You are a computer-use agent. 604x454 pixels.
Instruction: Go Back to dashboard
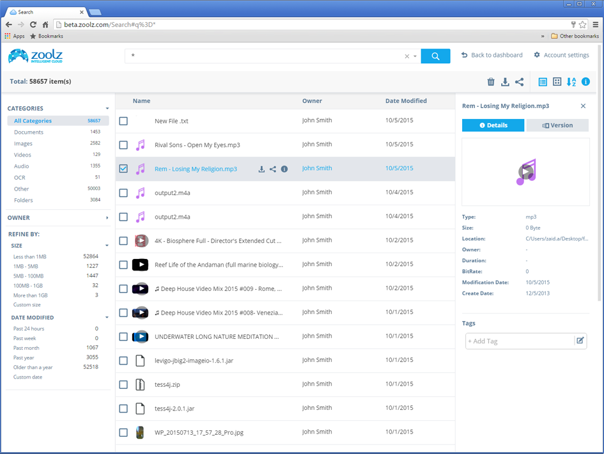pyautogui.click(x=492, y=55)
